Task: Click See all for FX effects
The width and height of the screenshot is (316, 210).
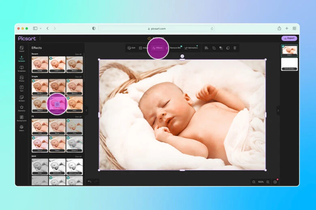Action: click(78, 117)
